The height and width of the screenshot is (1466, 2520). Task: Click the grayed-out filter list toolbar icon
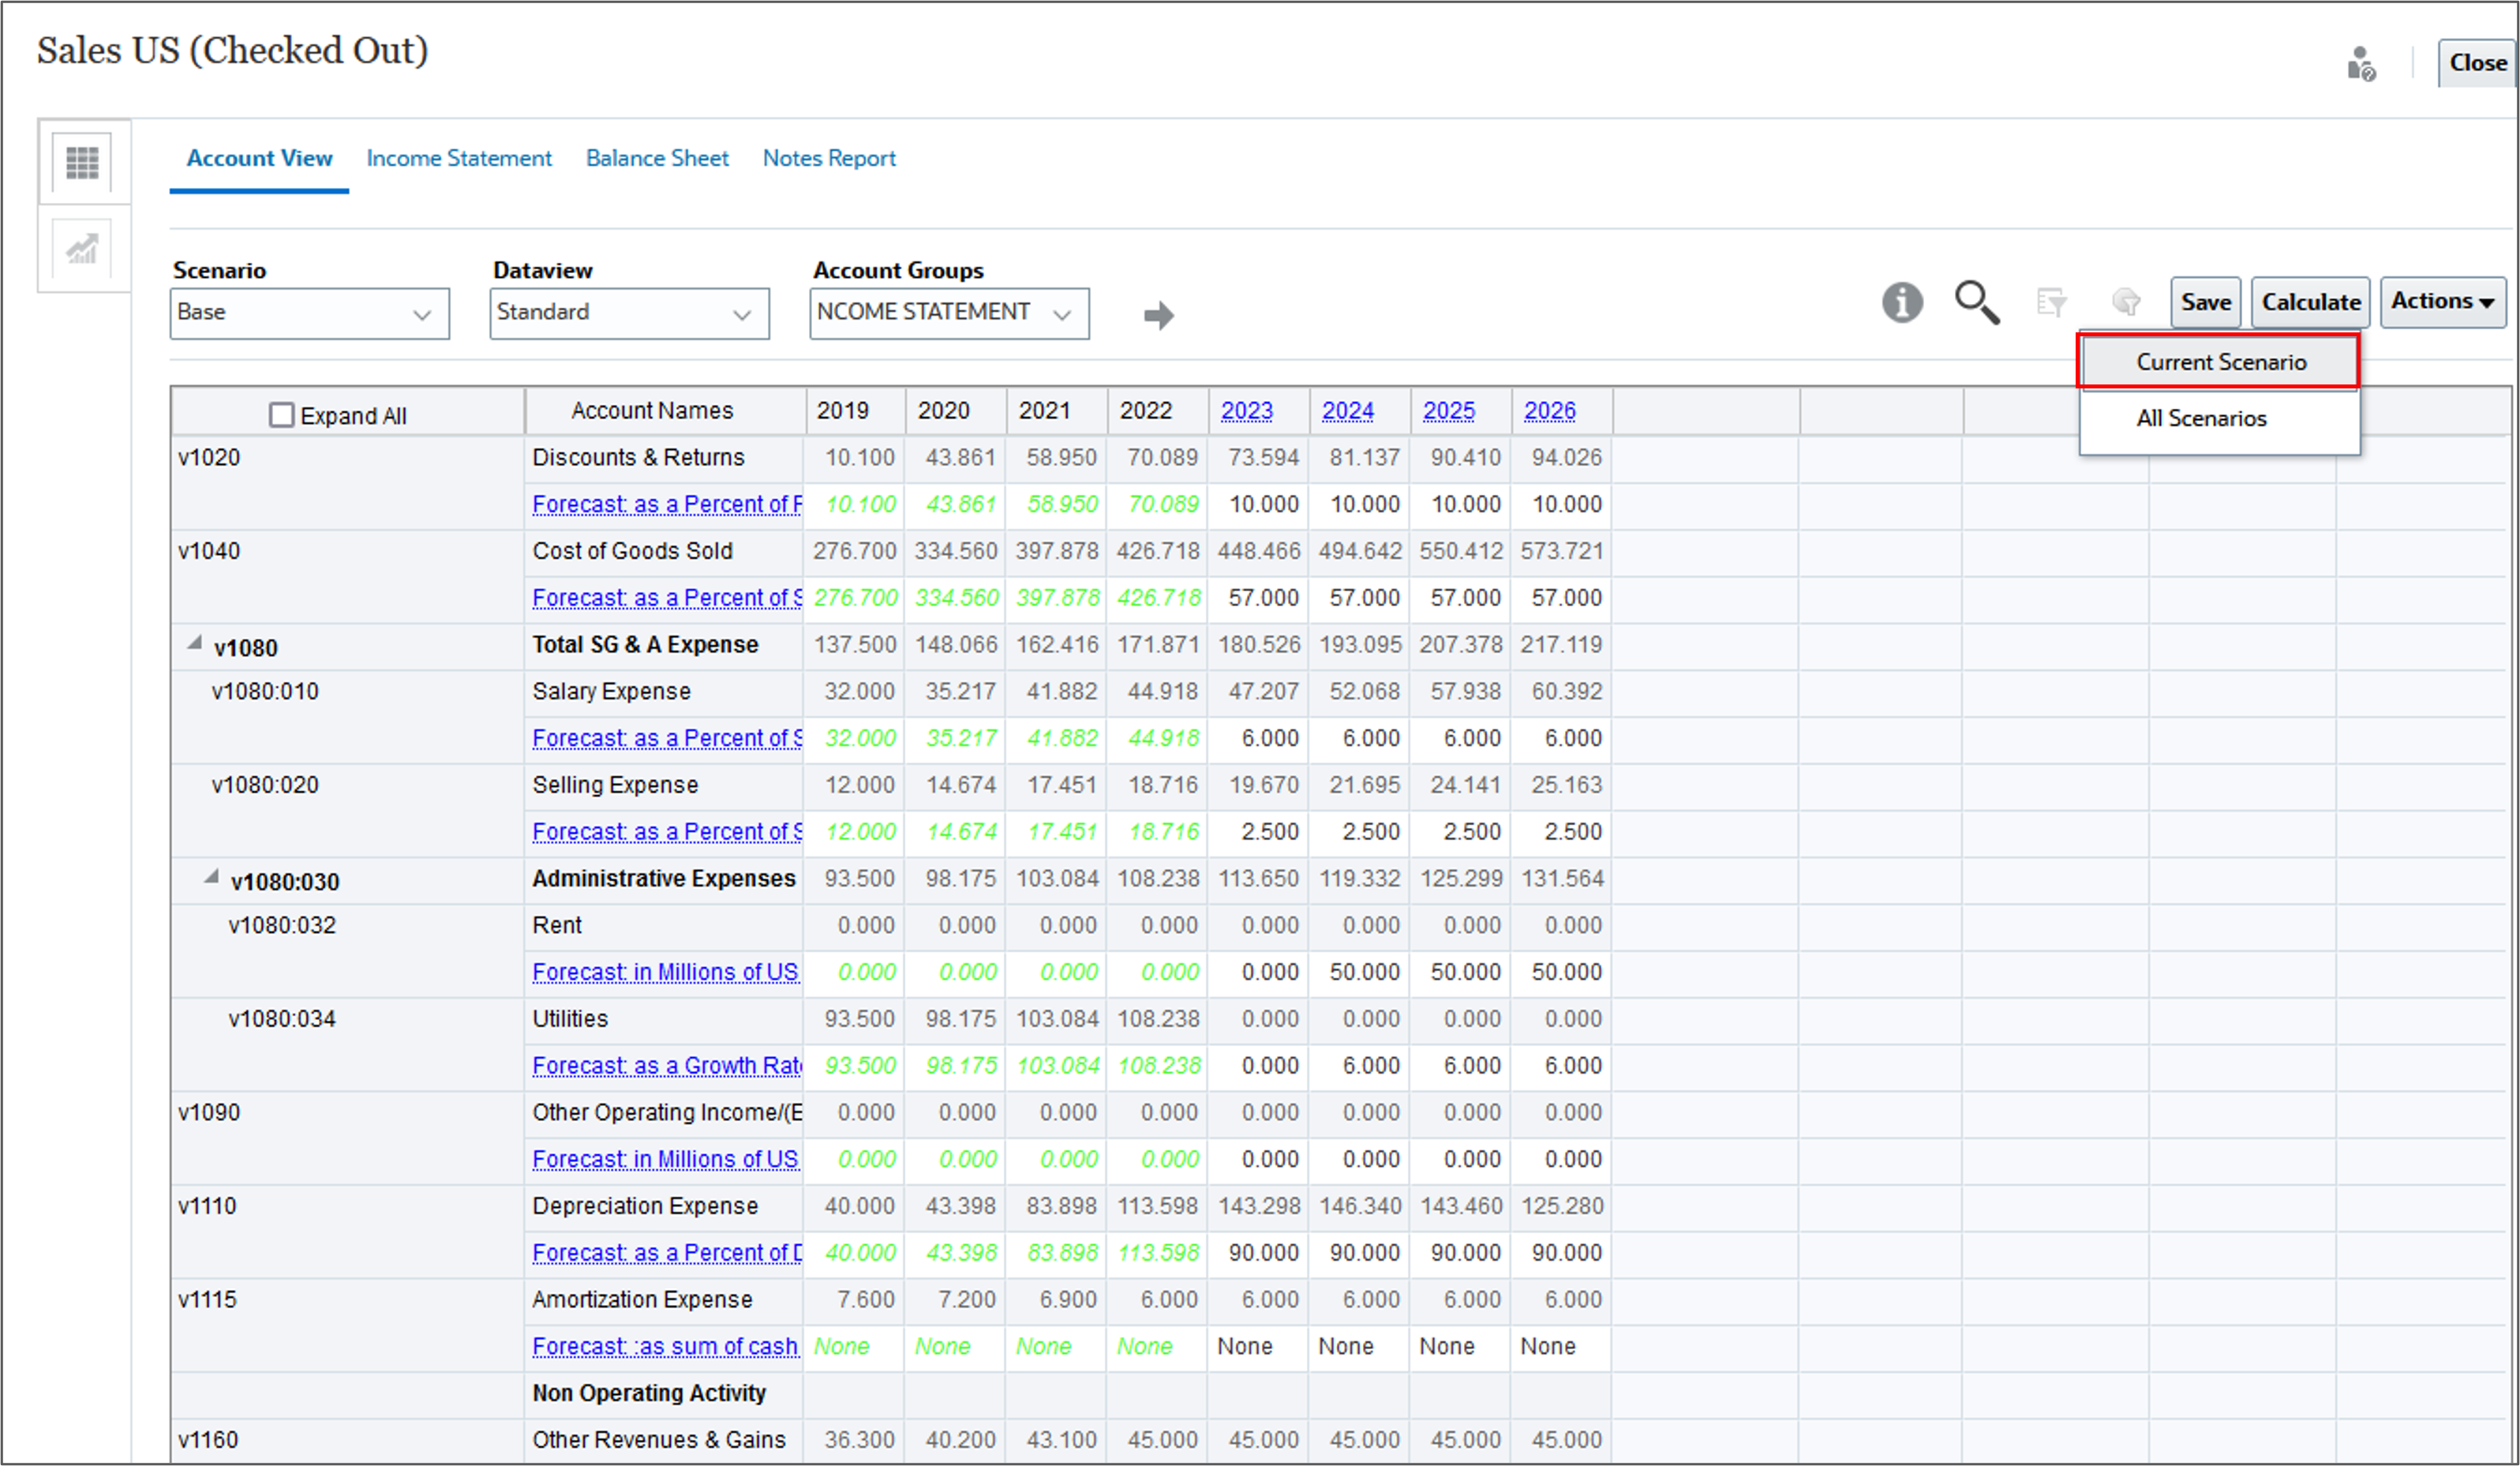coord(2051,302)
